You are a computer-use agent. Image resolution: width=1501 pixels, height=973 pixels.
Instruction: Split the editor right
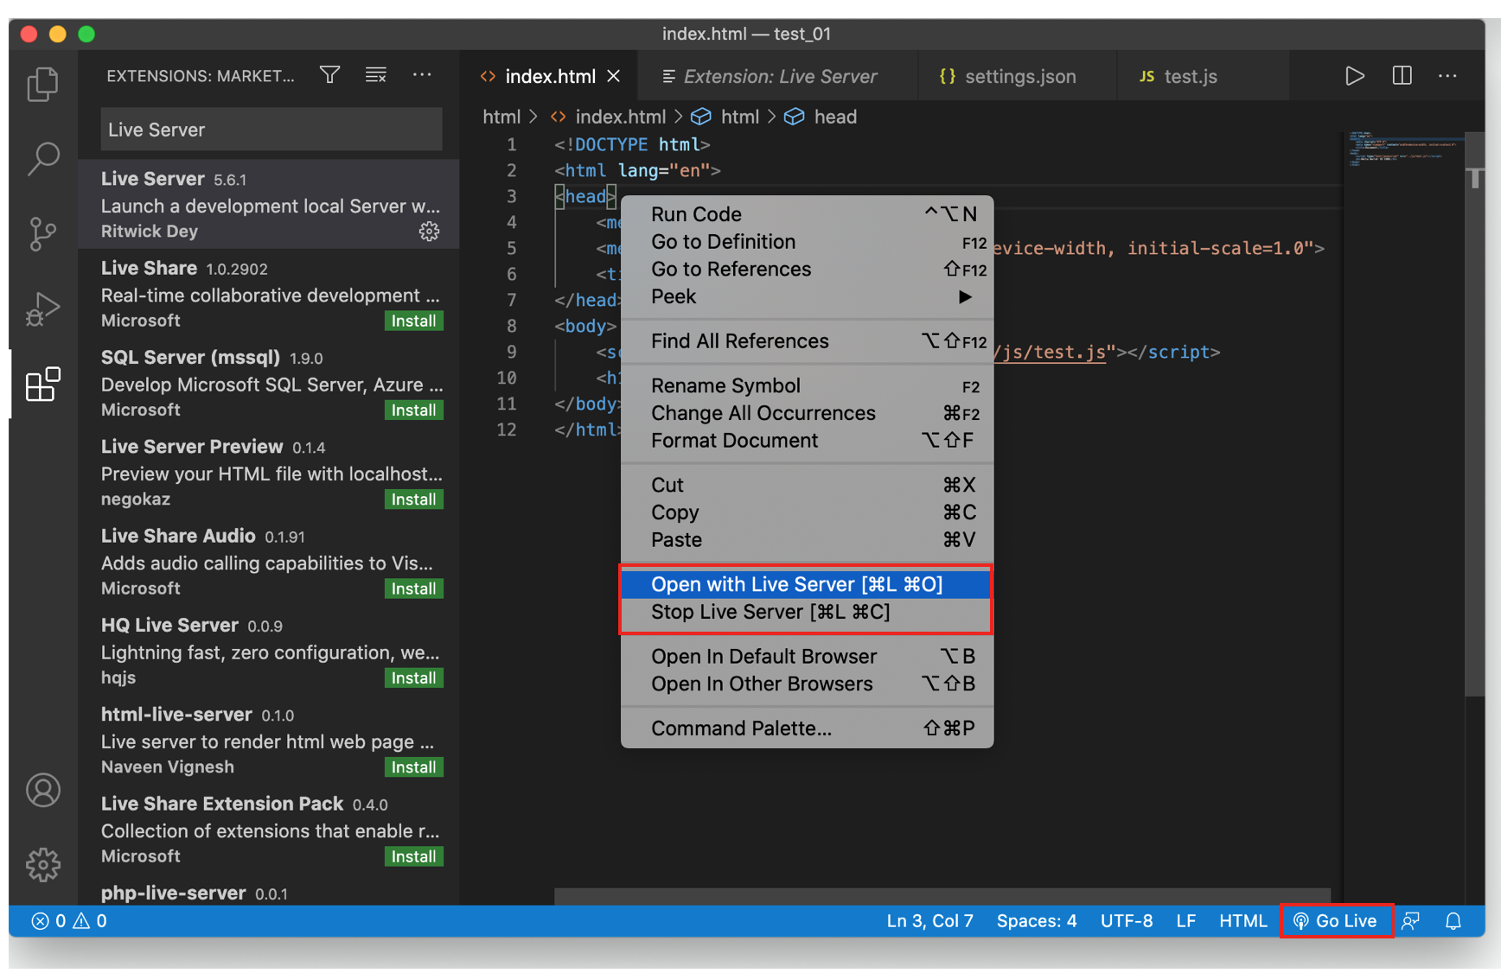coord(1402,76)
